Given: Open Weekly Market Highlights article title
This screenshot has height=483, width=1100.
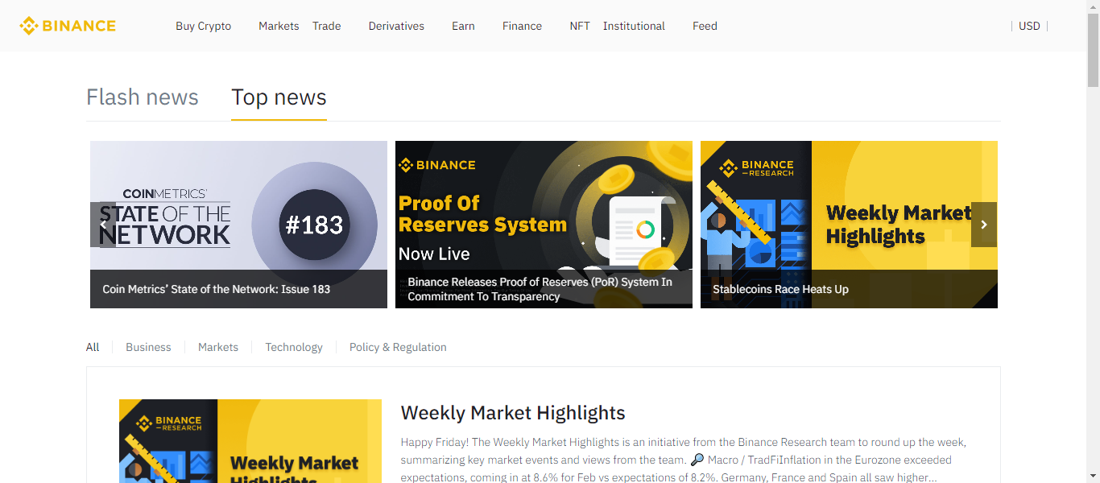Looking at the screenshot, I should [x=513, y=413].
